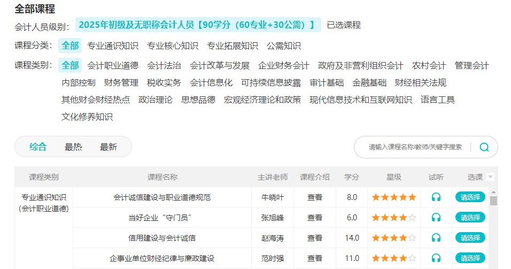Viewport: 511px width, 269px height.
Task: Play audio preview for 企事业单位财经纪律与廉政建设
Action: [x=436, y=258]
